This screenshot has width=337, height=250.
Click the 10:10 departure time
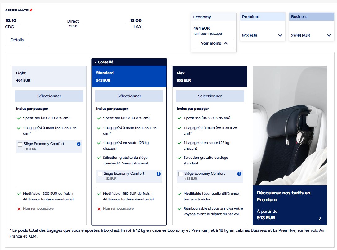11,21
